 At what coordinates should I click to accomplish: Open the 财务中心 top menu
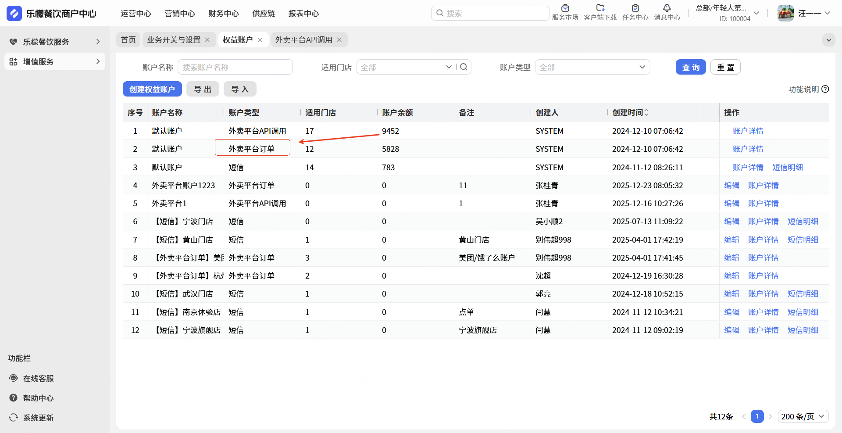224,14
